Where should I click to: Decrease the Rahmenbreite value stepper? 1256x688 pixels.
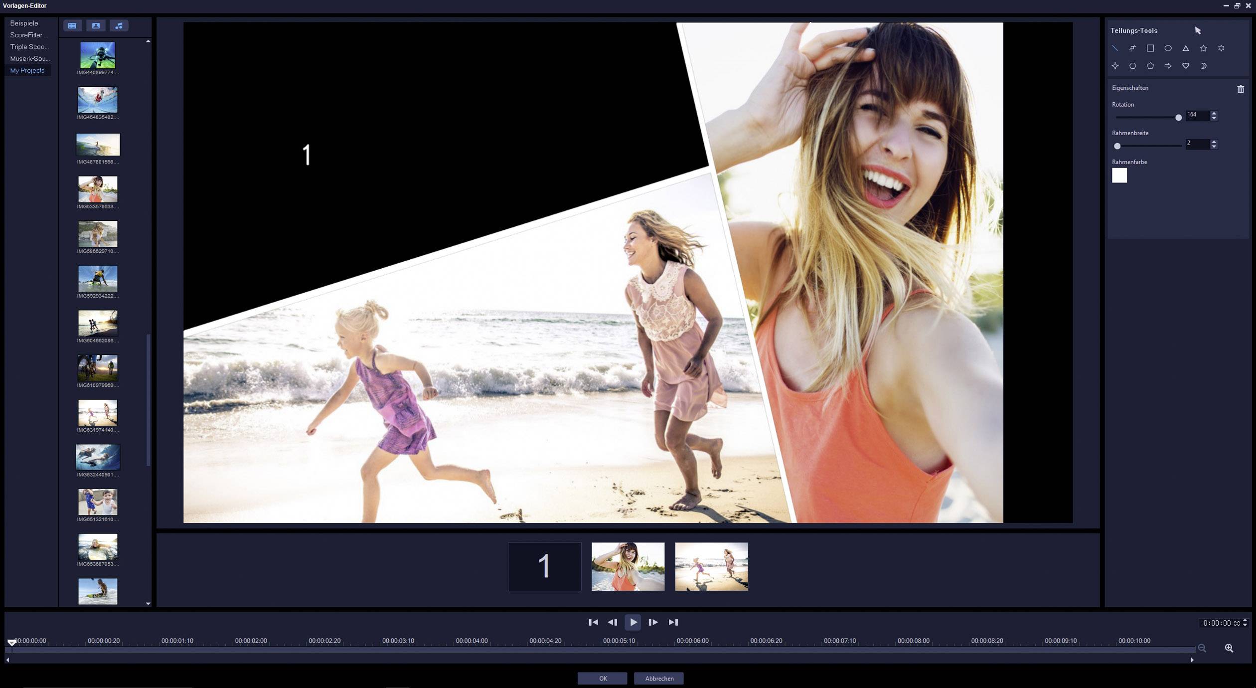[1214, 147]
